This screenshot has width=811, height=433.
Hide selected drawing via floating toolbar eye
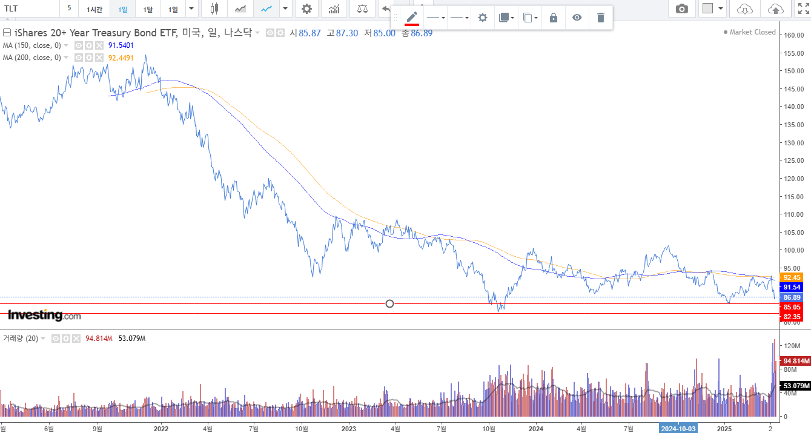(x=577, y=18)
